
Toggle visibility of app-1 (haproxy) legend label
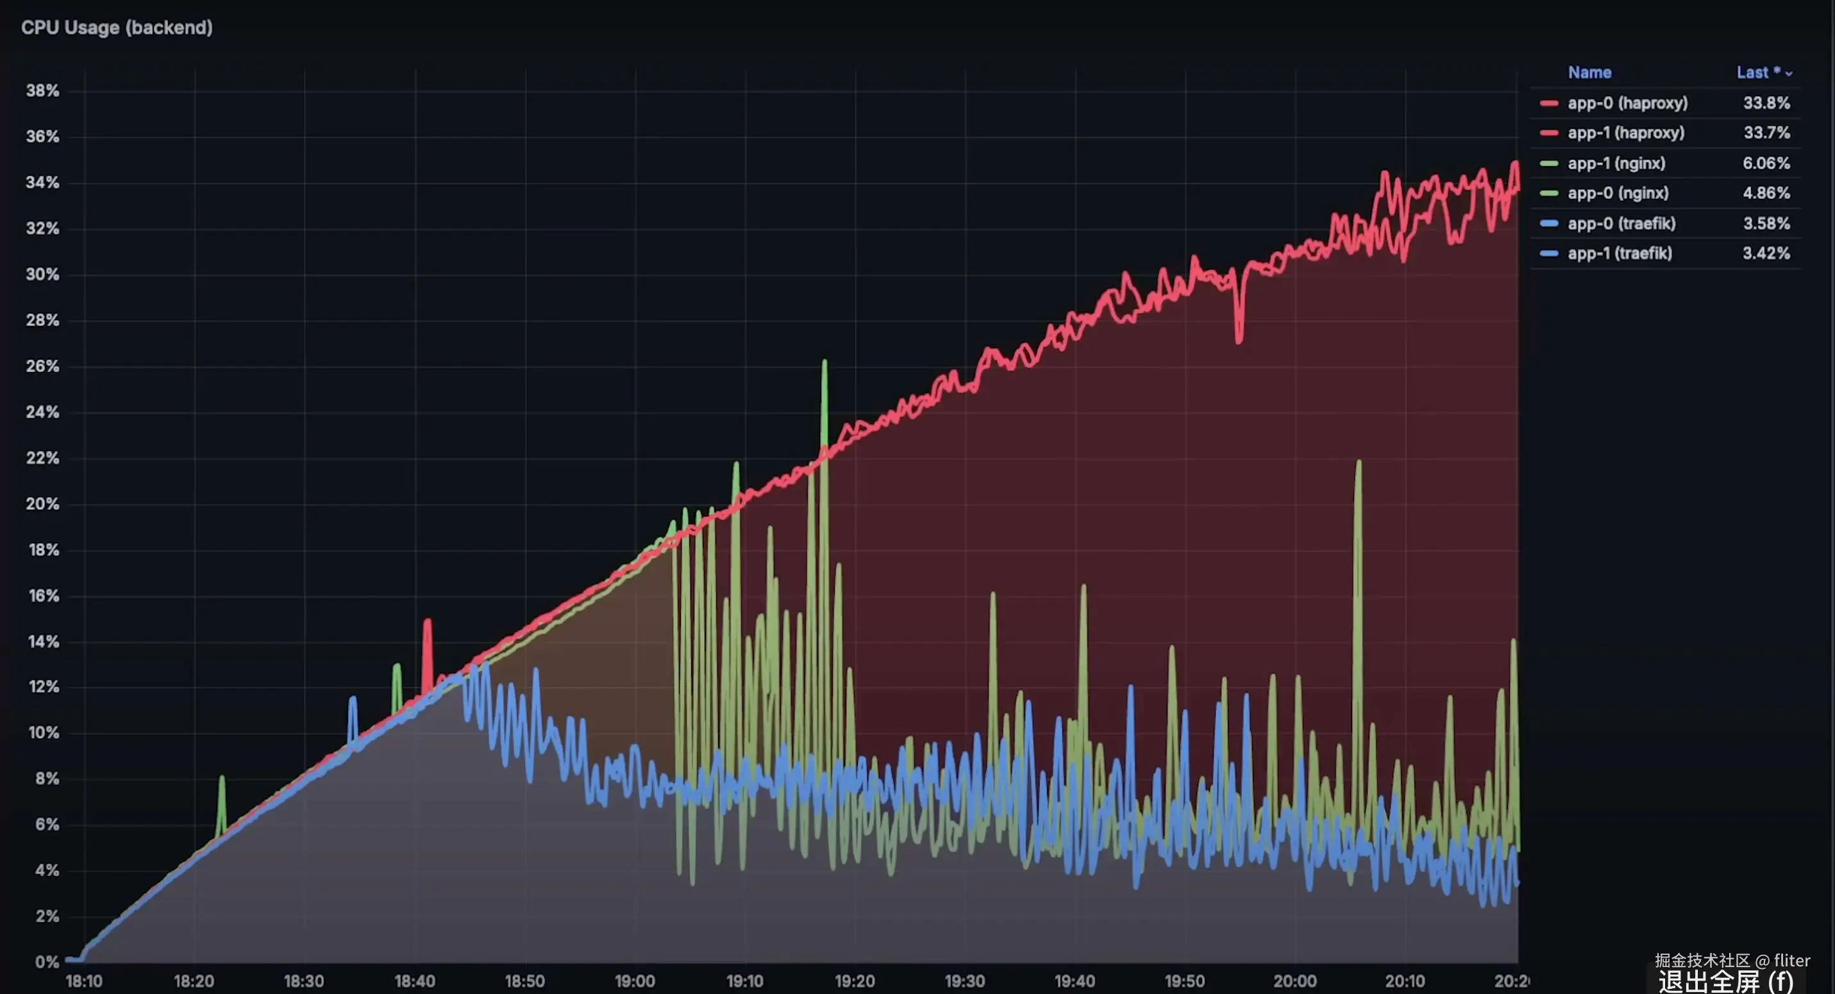(1625, 133)
